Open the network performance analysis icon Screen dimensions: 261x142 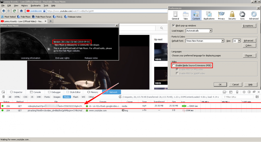pyautogui.click(x=120, y=97)
